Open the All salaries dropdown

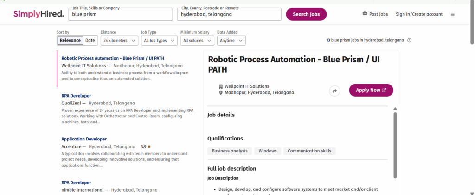pyautogui.click(x=197, y=41)
